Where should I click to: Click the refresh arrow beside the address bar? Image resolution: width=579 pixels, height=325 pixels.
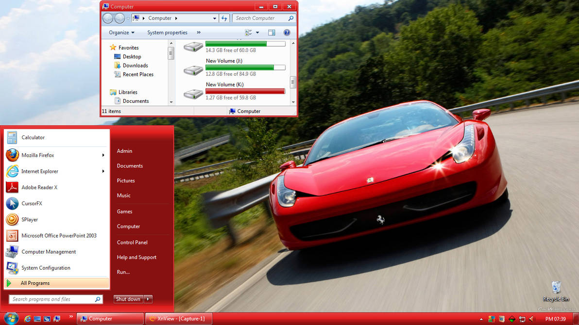coord(224,18)
